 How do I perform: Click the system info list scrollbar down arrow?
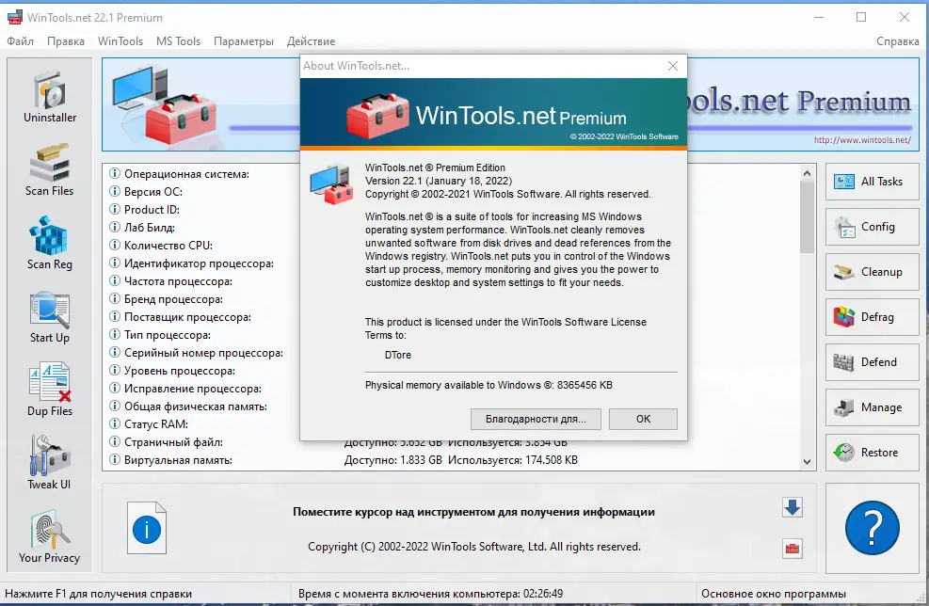pyautogui.click(x=807, y=462)
